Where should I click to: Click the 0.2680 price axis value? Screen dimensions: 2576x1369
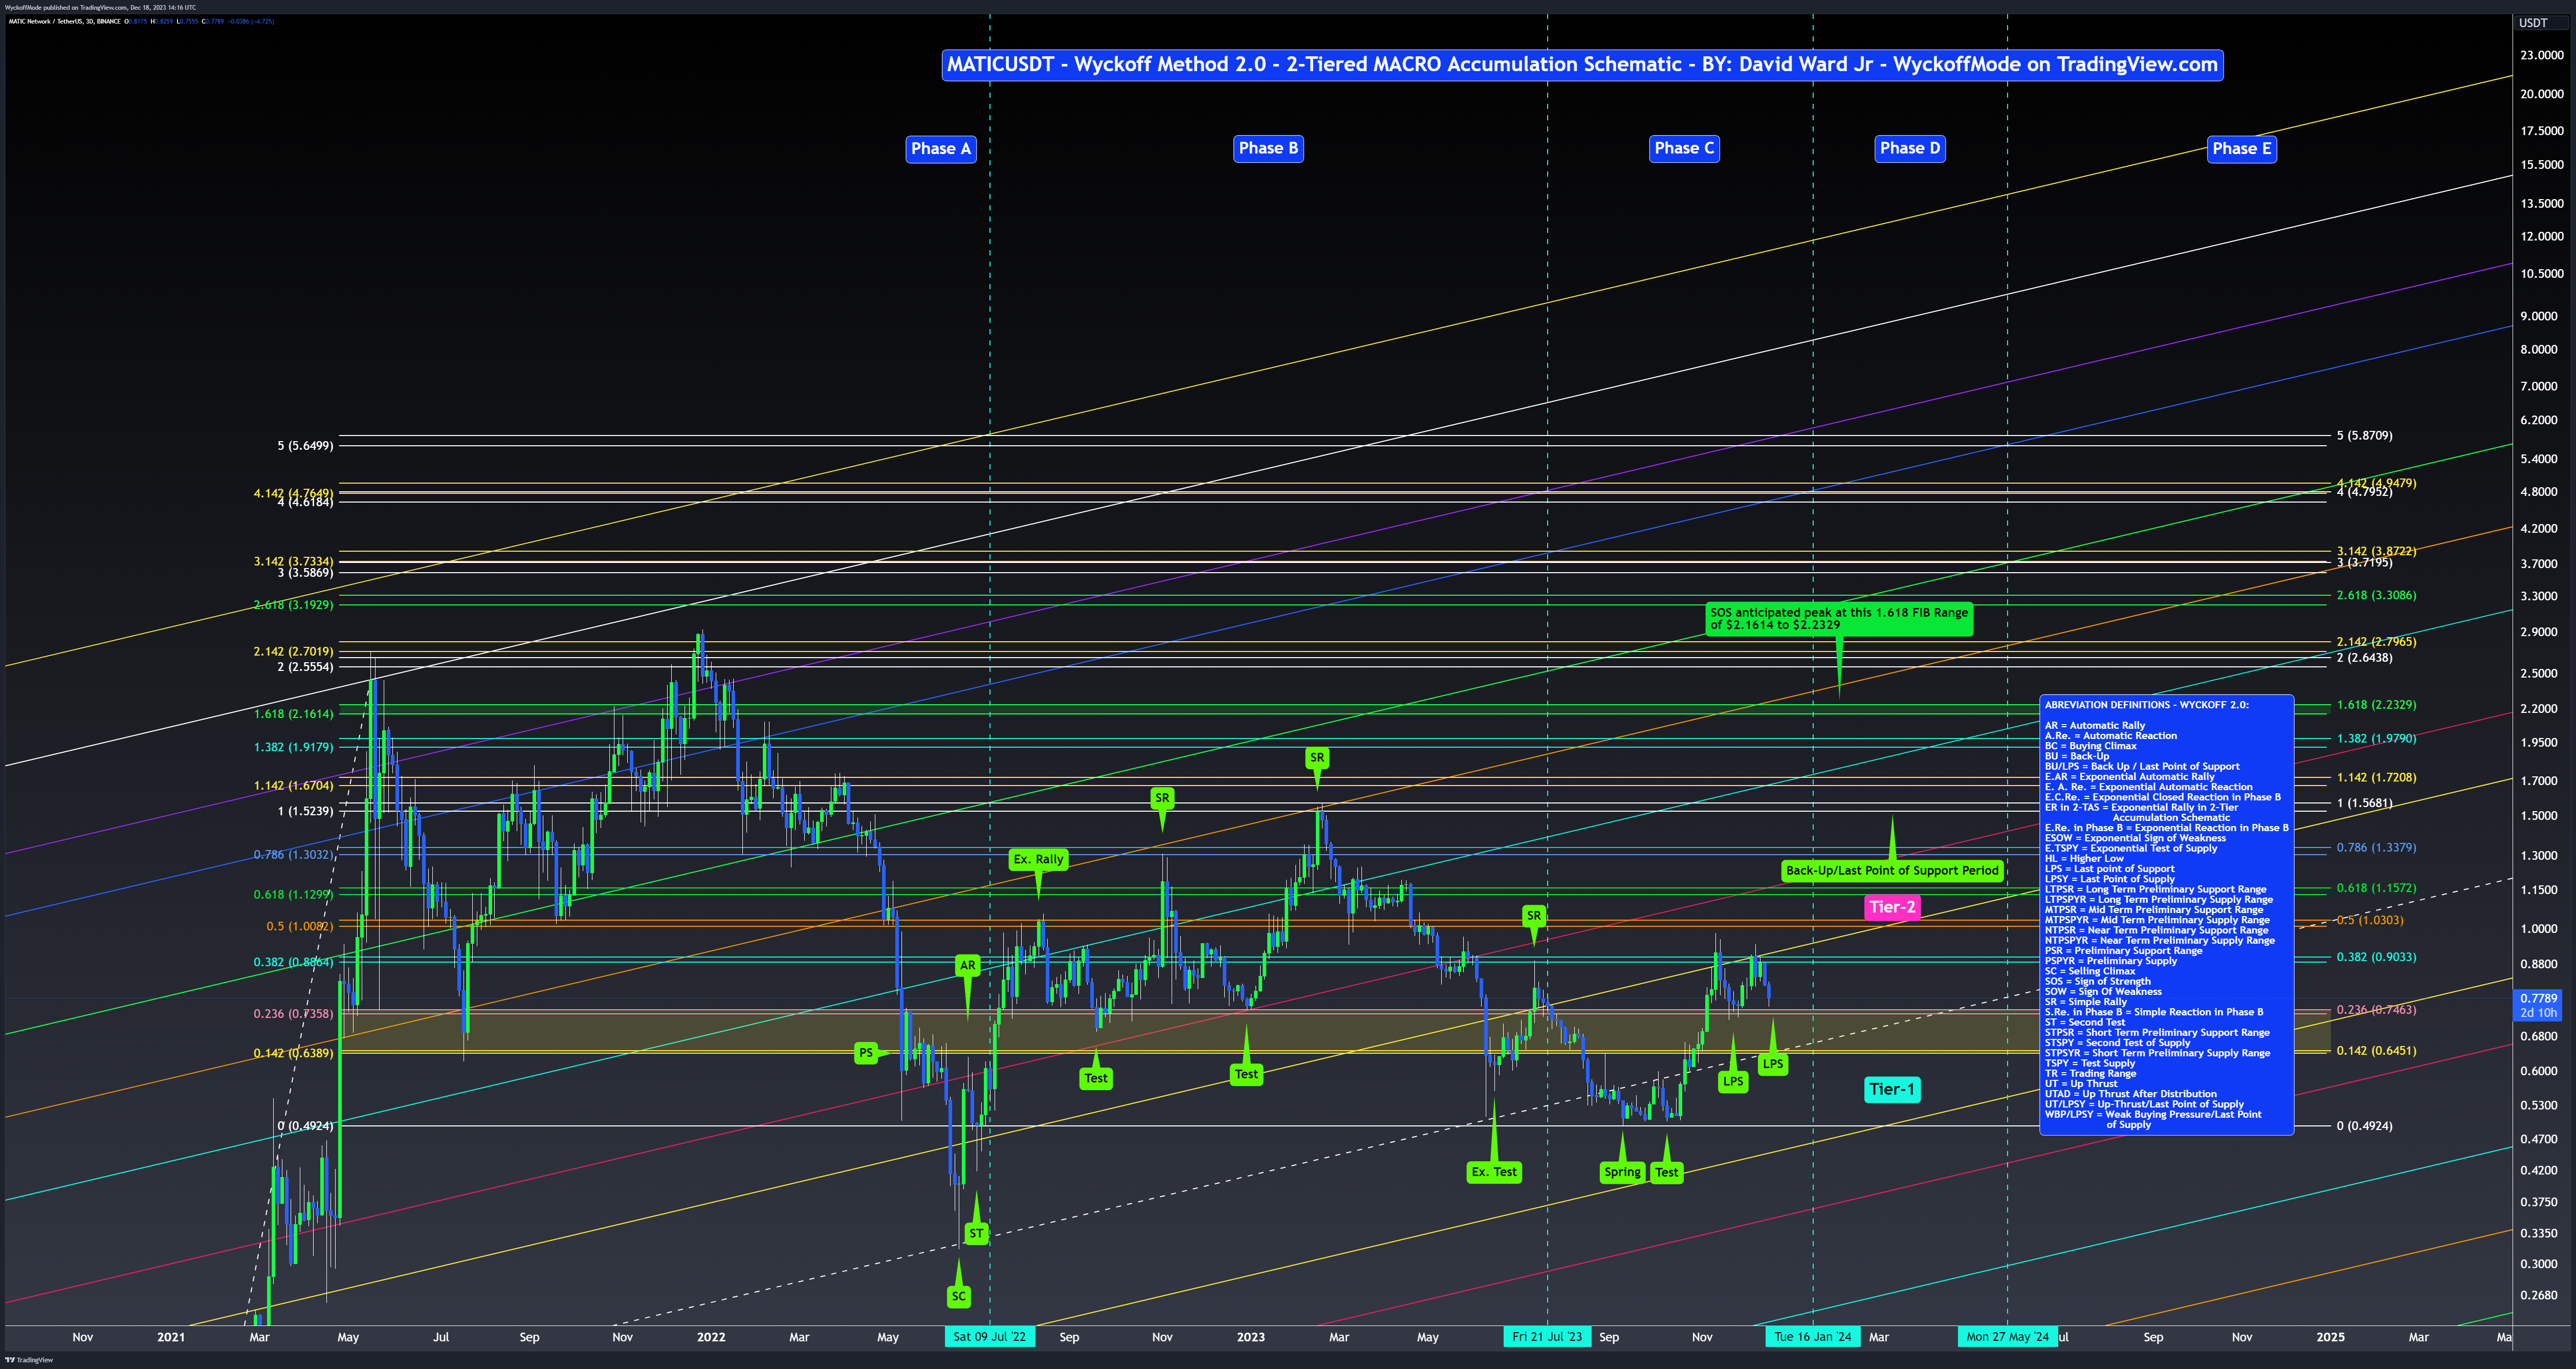[2538, 1296]
